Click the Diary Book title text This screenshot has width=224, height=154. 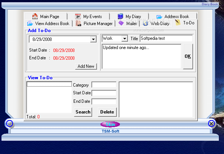pos(210,4)
